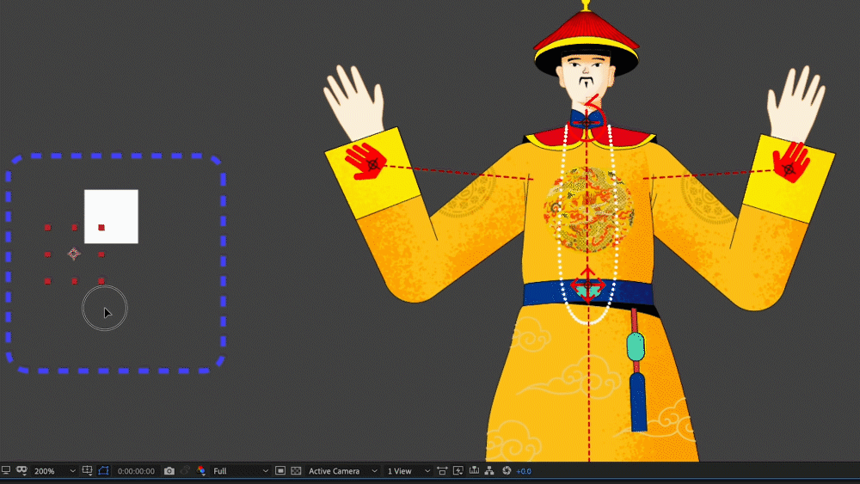Click the Timeline button icon

coord(474,471)
